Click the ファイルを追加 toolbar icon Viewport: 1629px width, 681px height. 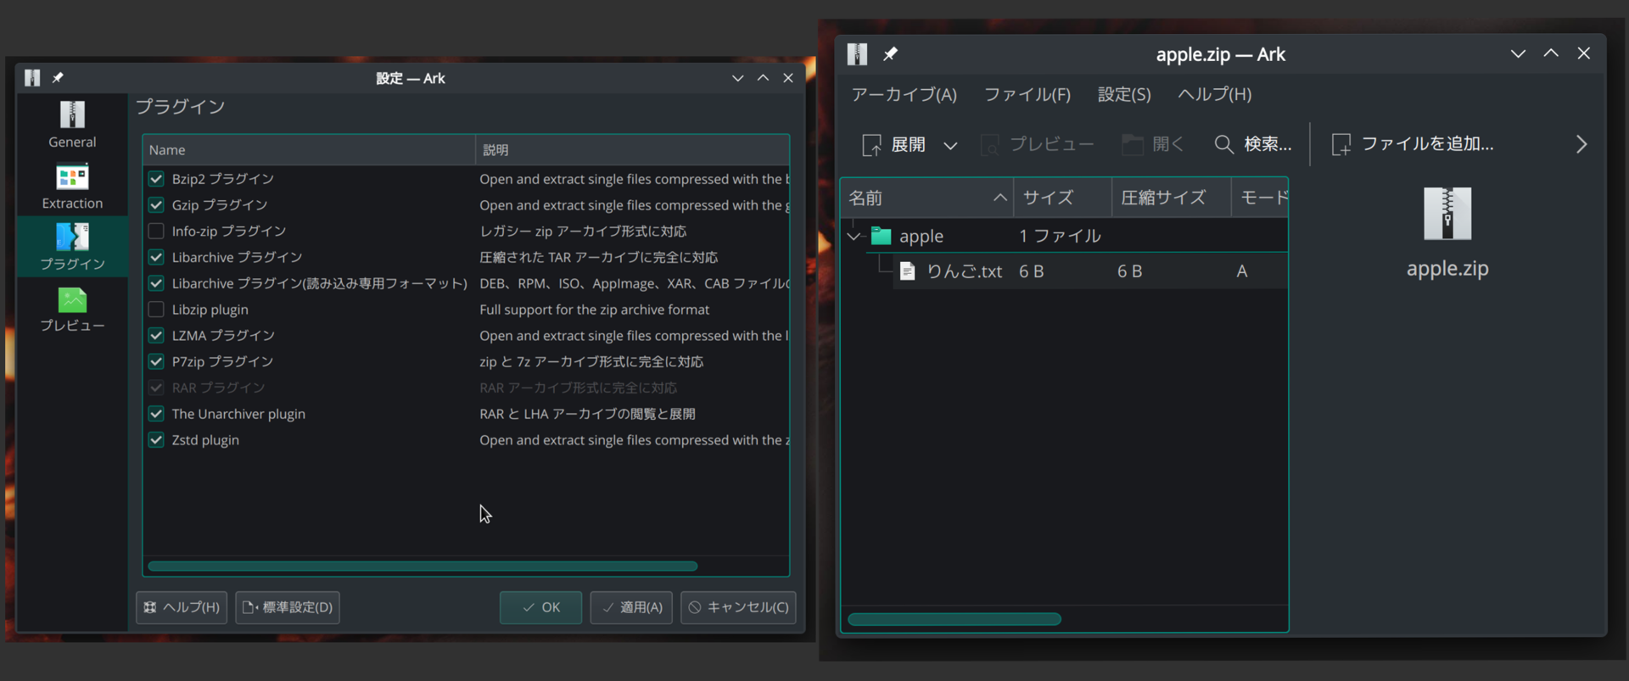pyautogui.click(x=1341, y=145)
